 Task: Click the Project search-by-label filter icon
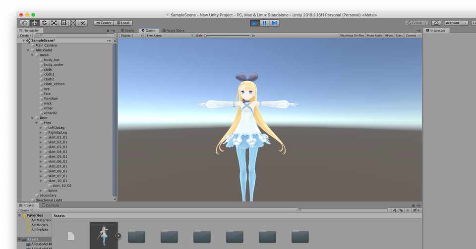click(x=401, y=210)
